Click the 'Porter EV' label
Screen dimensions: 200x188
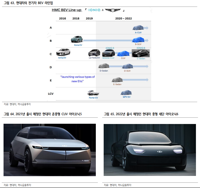point(93,98)
